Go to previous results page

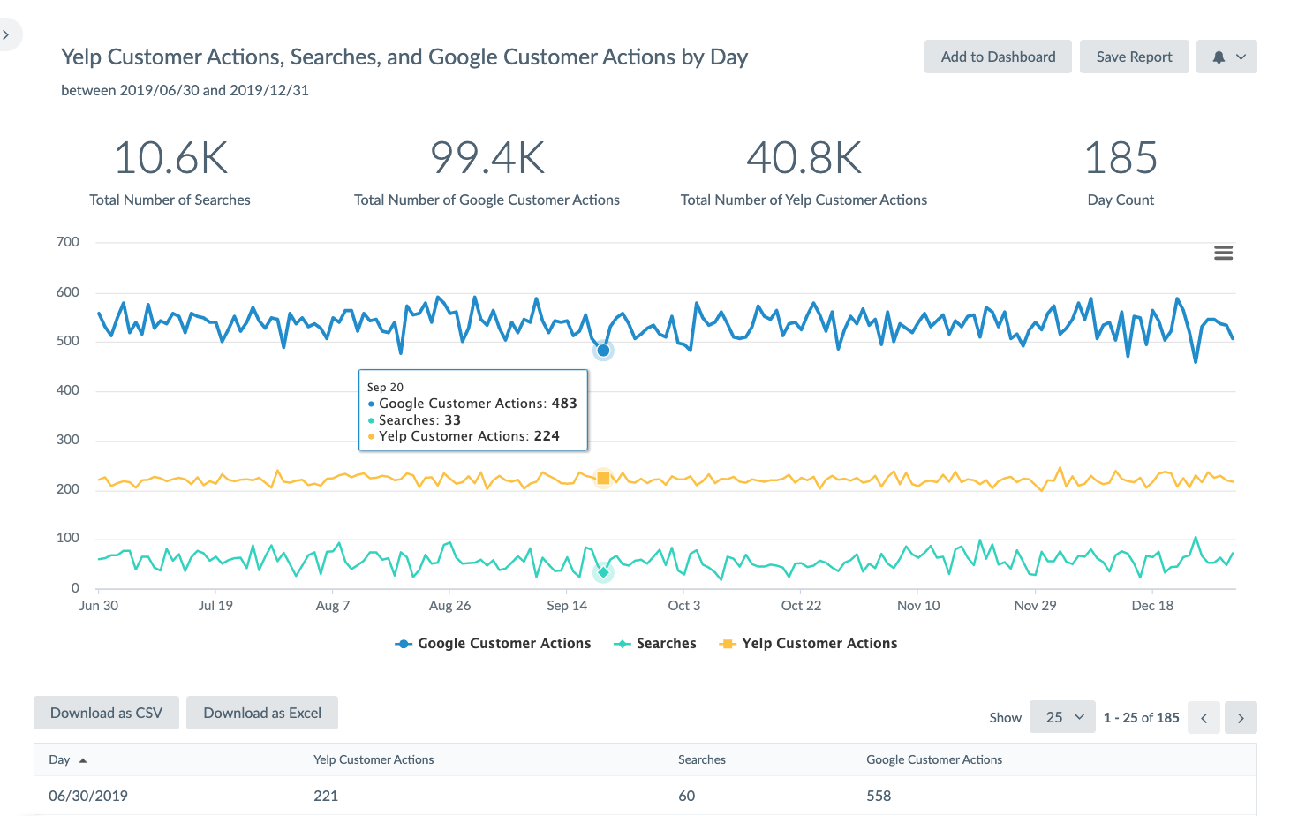pyautogui.click(x=1204, y=718)
